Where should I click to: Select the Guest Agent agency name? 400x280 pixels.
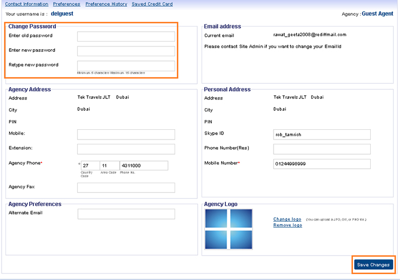(377, 14)
